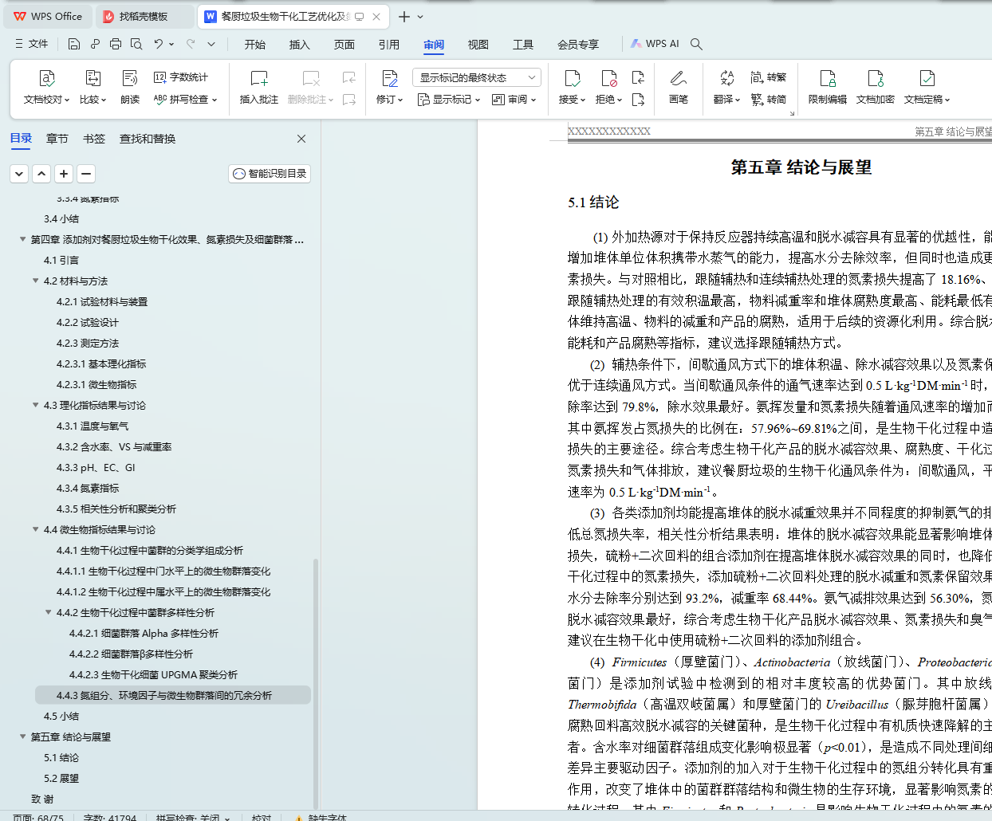Go to previous revision icon
Viewport: 992px width, 821px height.
638,77
